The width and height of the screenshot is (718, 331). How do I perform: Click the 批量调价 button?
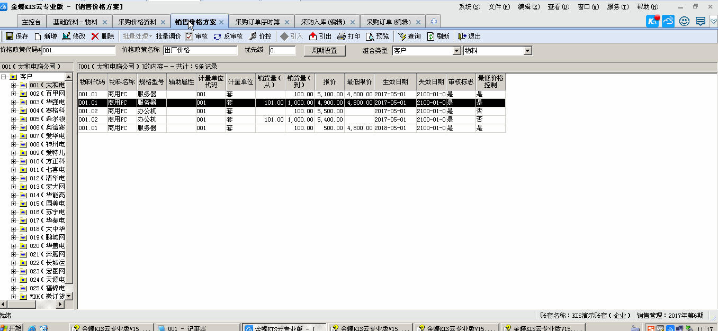click(168, 36)
